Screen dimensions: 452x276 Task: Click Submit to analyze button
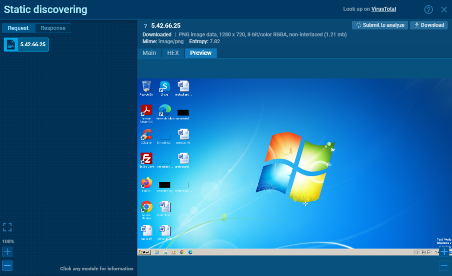(x=380, y=25)
